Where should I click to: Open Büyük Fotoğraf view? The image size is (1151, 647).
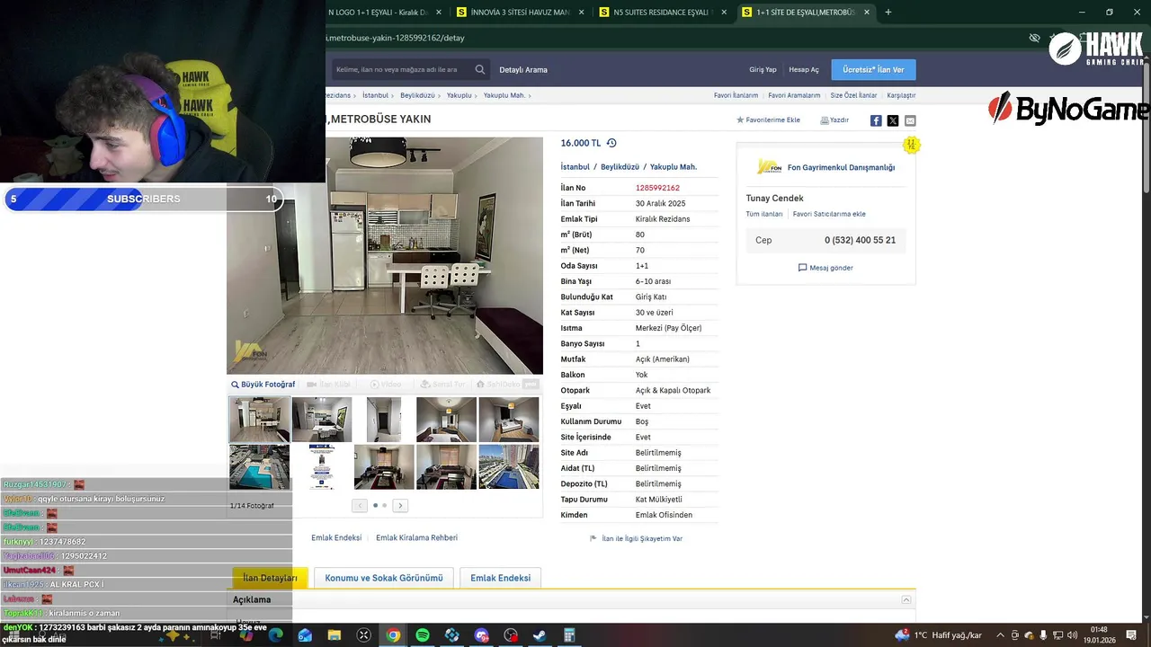coord(263,385)
